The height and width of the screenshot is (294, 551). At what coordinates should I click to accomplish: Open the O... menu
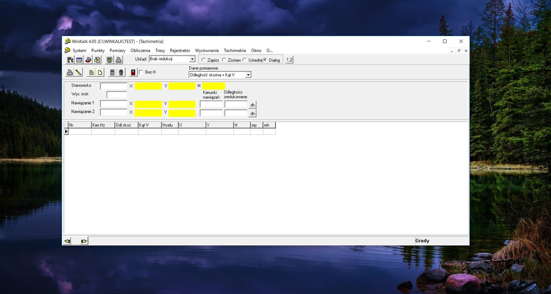270,51
